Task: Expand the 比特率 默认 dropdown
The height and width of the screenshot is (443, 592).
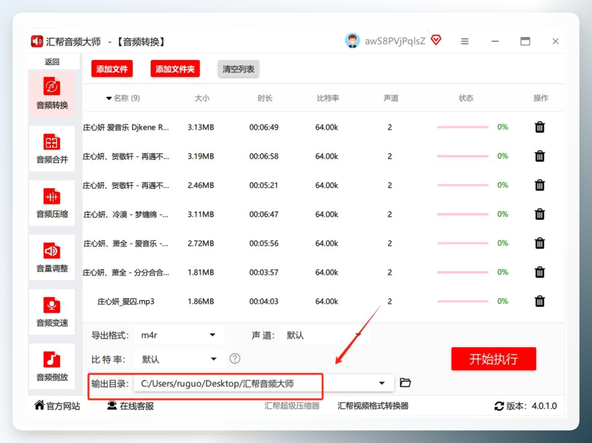Action: click(x=214, y=359)
